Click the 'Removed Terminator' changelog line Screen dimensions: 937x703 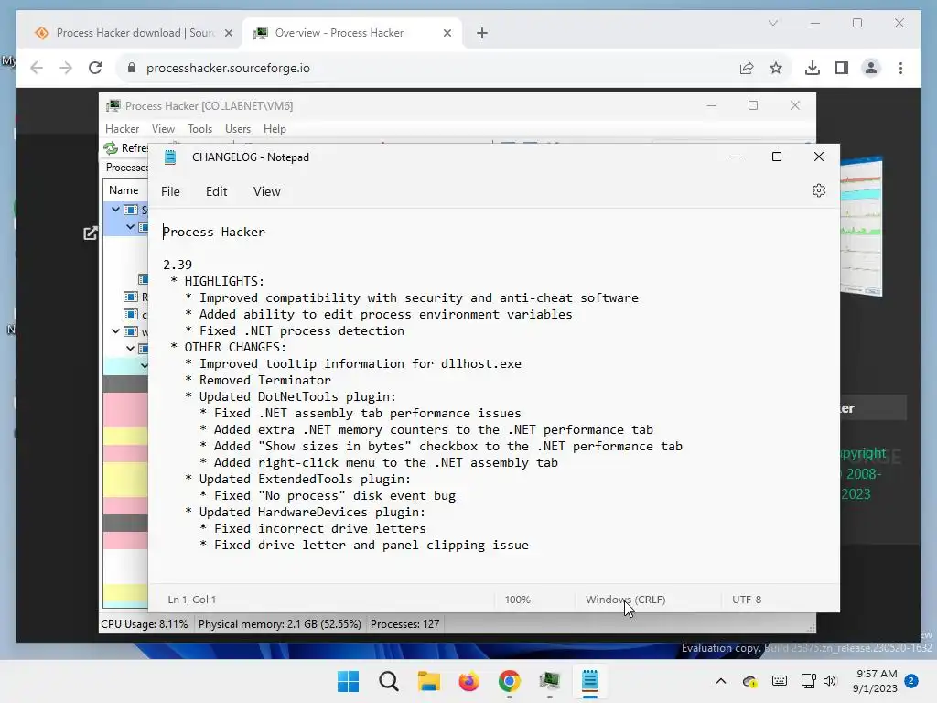click(264, 380)
